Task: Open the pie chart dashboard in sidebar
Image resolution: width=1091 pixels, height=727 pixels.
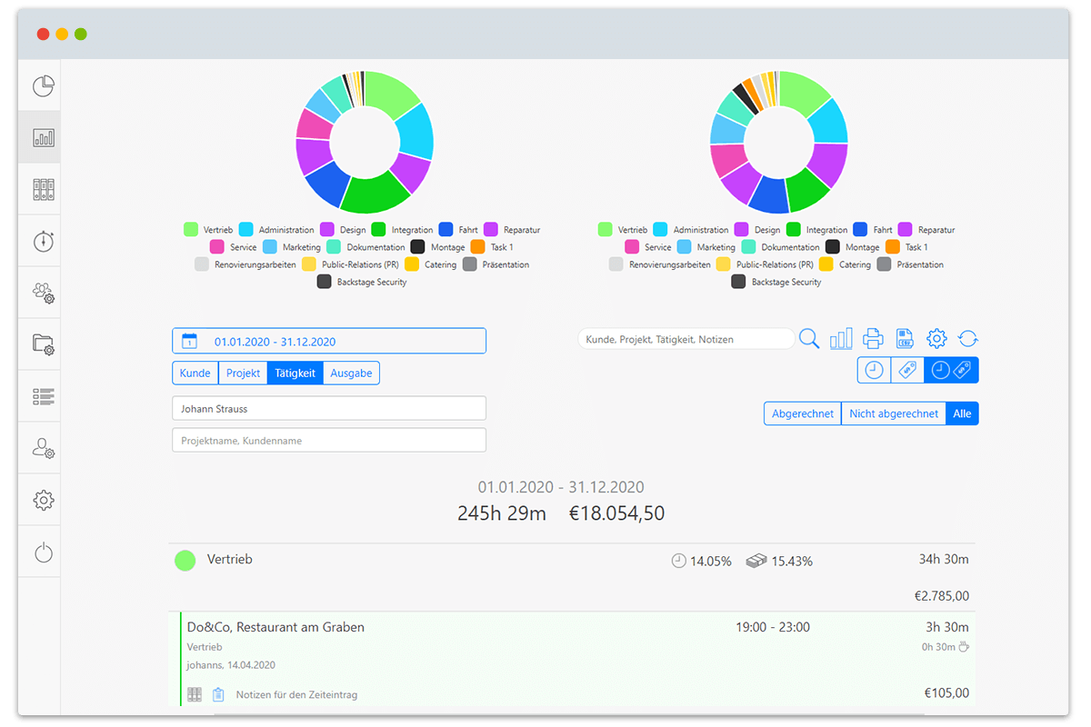Action: (x=44, y=86)
